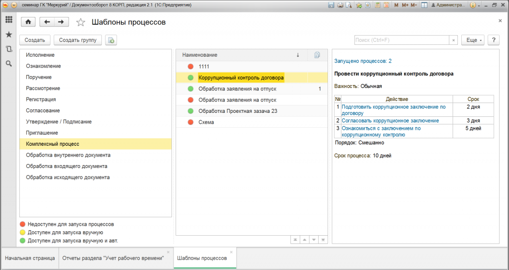Sort by the Наименование column header
The width and height of the screenshot is (509, 270).
[242, 55]
